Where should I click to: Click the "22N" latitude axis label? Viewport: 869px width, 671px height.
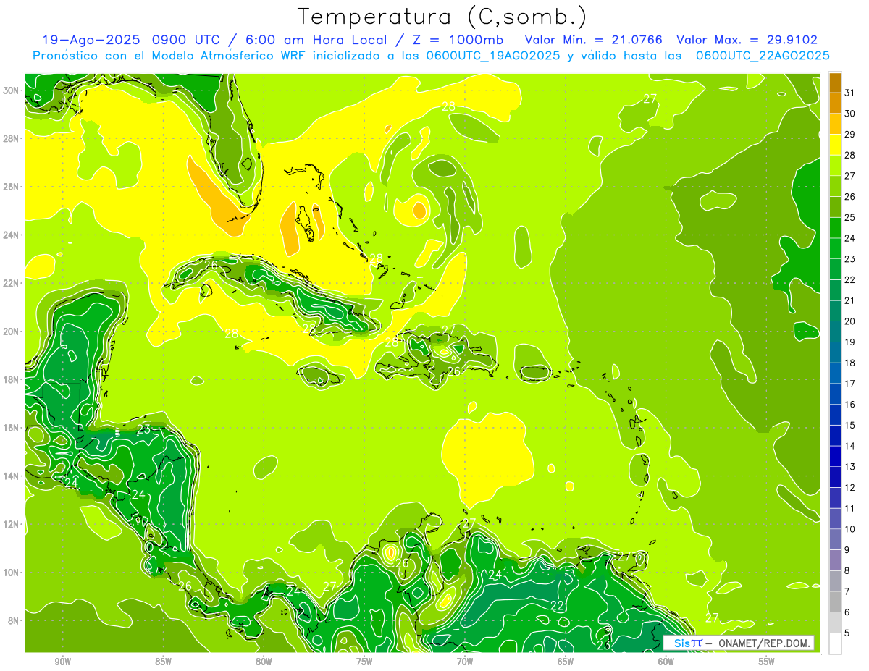pyautogui.click(x=12, y=283)
